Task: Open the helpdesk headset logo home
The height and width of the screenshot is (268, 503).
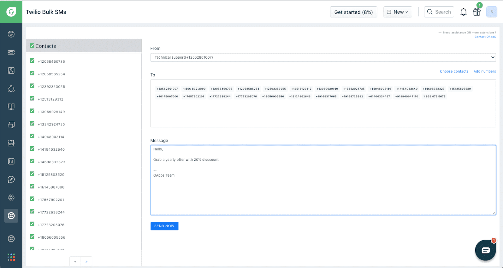Action: [11, 12]
